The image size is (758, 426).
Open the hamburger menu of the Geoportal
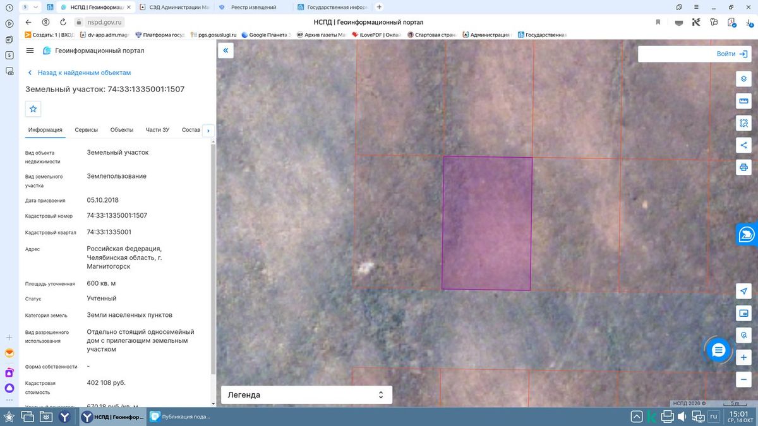30,50
